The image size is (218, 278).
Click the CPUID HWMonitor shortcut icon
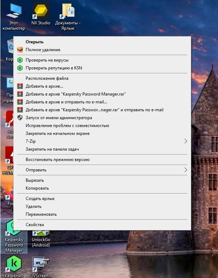[x=9, y=155]
